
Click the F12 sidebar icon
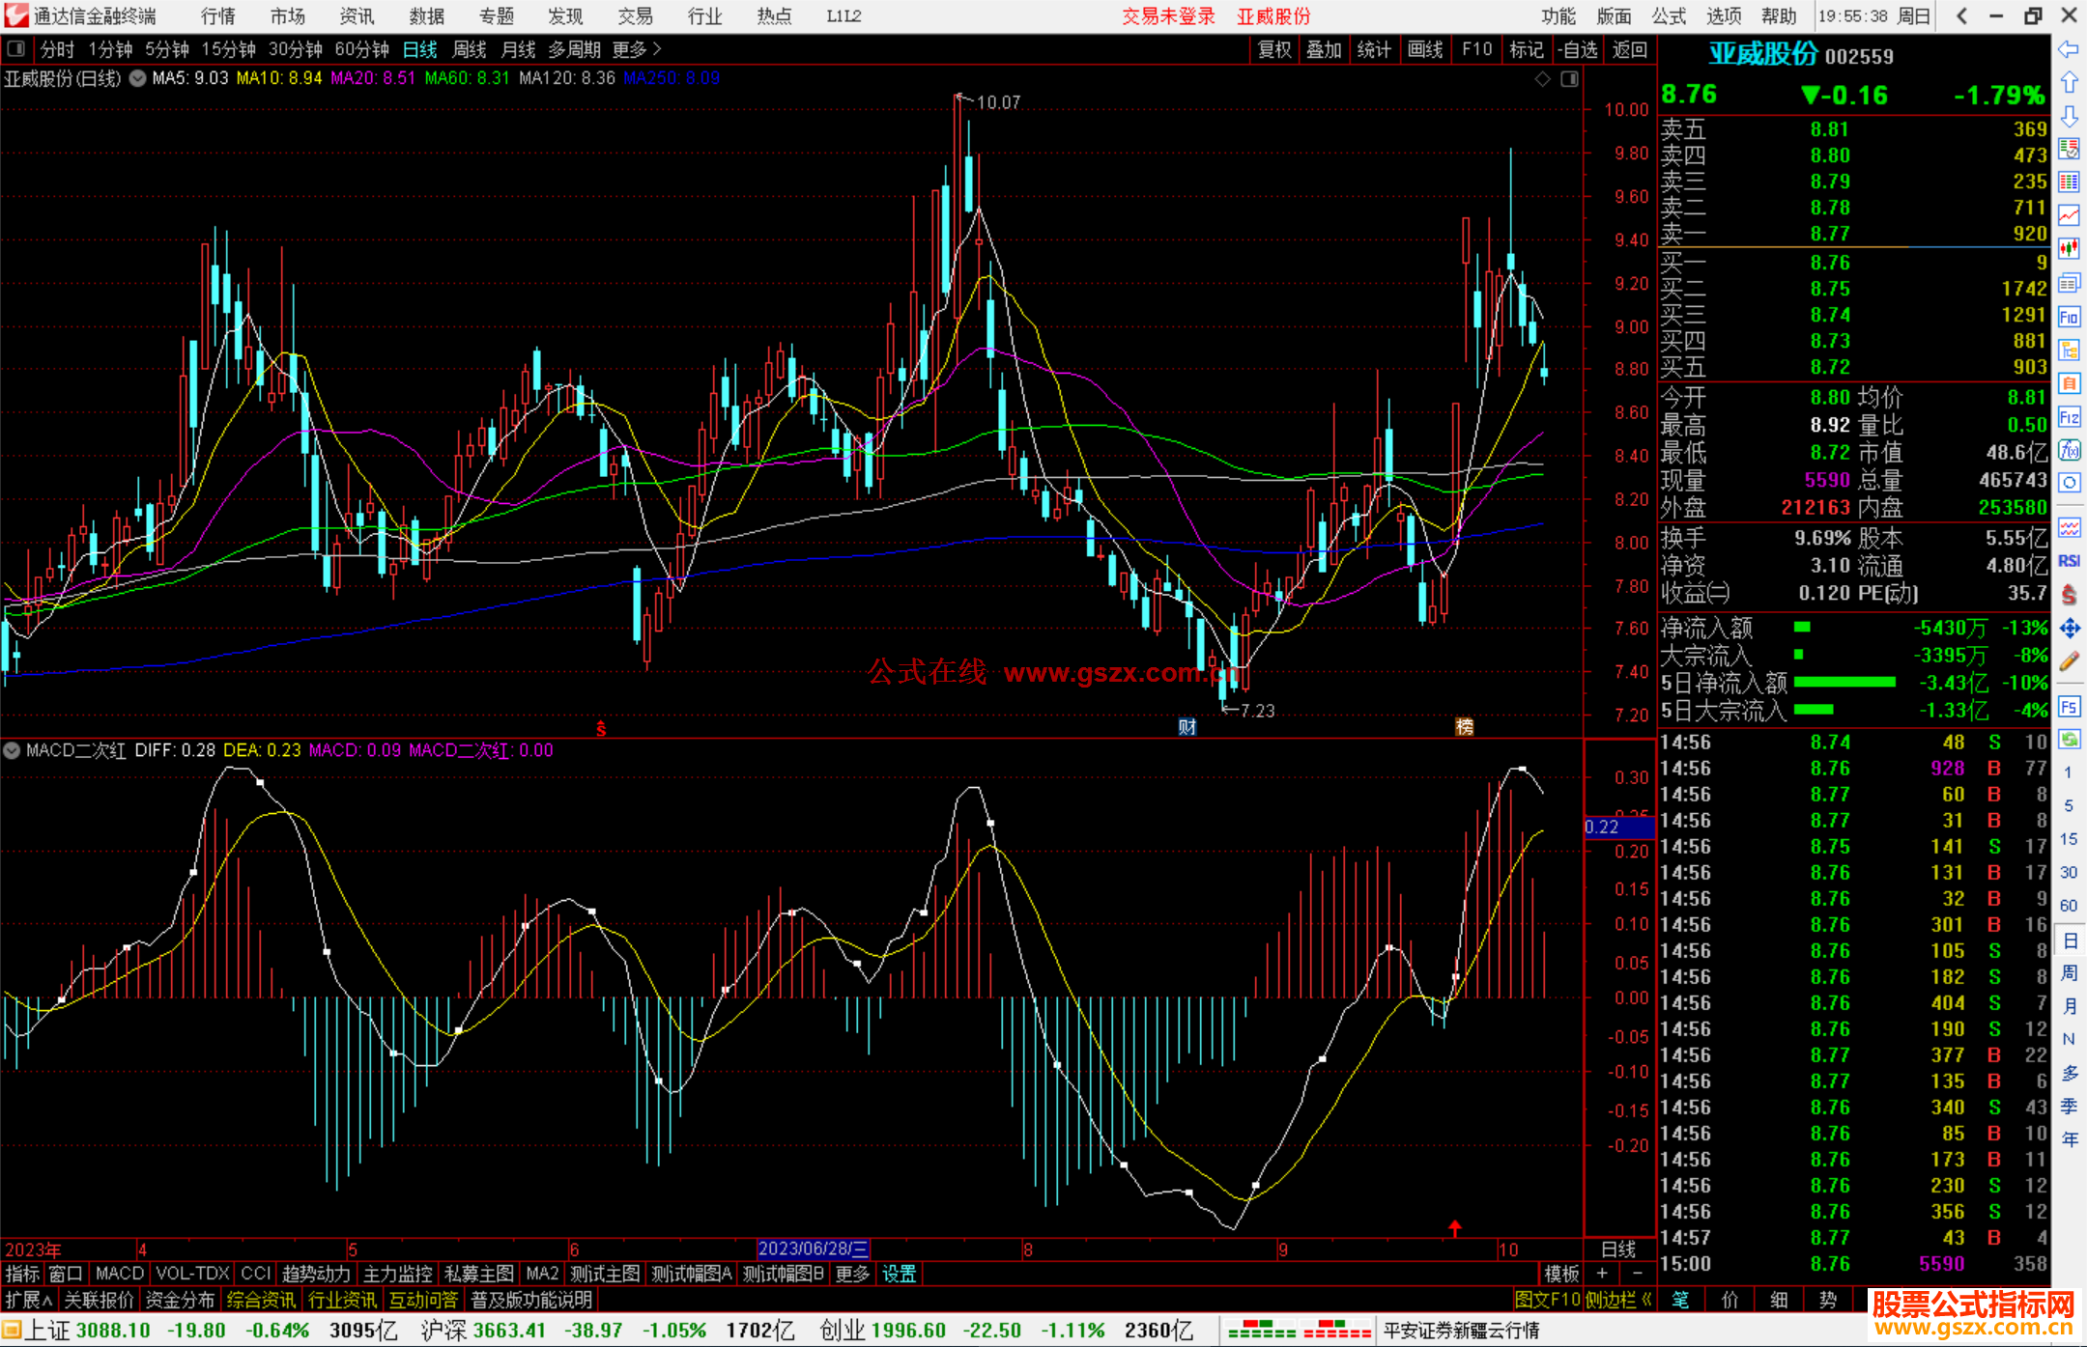[2069, 417]
